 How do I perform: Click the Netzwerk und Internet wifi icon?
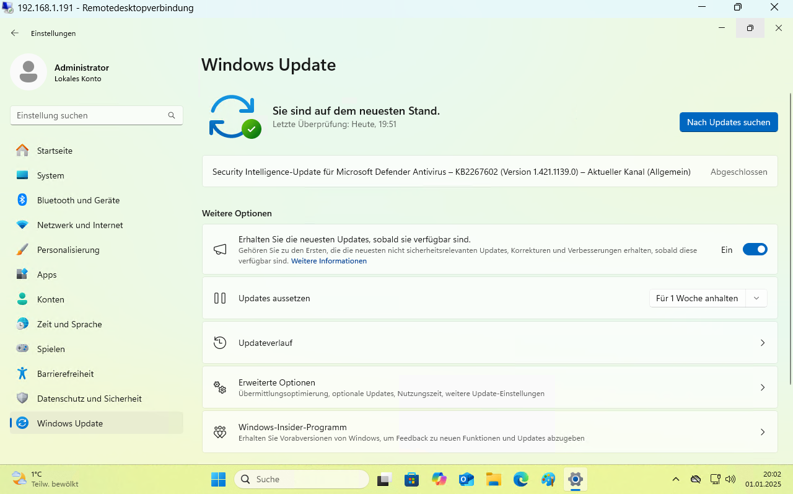22,225
